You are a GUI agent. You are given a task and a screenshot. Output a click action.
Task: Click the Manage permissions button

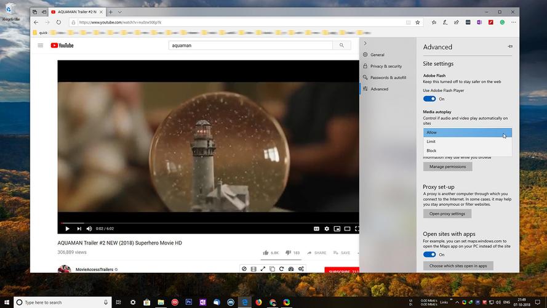(447, 166)
